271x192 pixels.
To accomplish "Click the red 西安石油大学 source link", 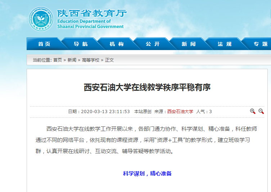I will [x=180, y=112].
